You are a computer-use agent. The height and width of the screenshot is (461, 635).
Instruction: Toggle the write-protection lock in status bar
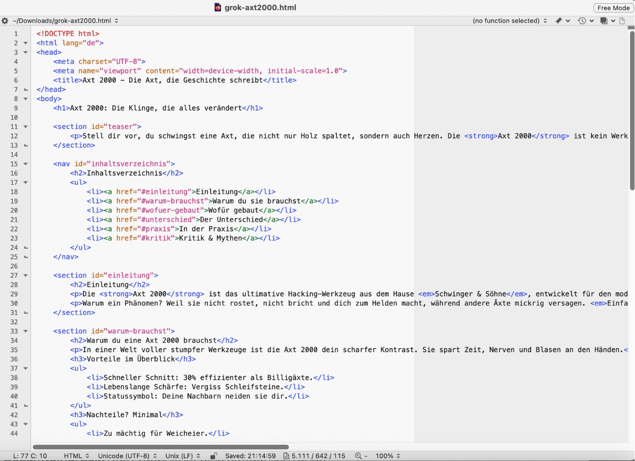coord(214,456)
